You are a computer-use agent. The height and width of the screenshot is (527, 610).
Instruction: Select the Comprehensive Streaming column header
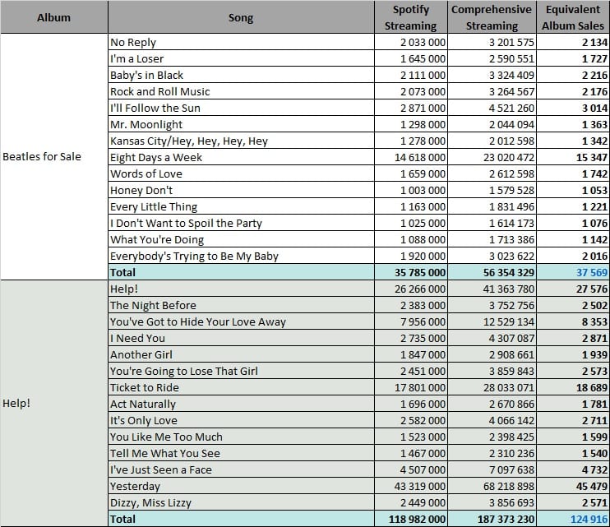[492, 17]
